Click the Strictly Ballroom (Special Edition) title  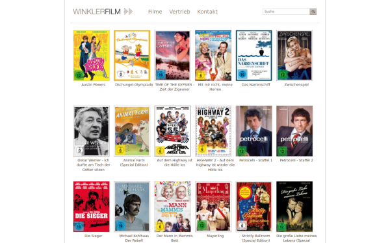point(255,238)
